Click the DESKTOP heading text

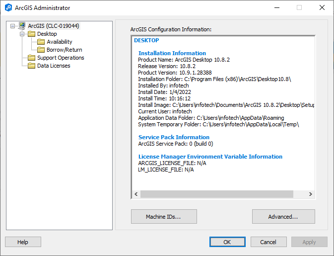click(146, 40)
